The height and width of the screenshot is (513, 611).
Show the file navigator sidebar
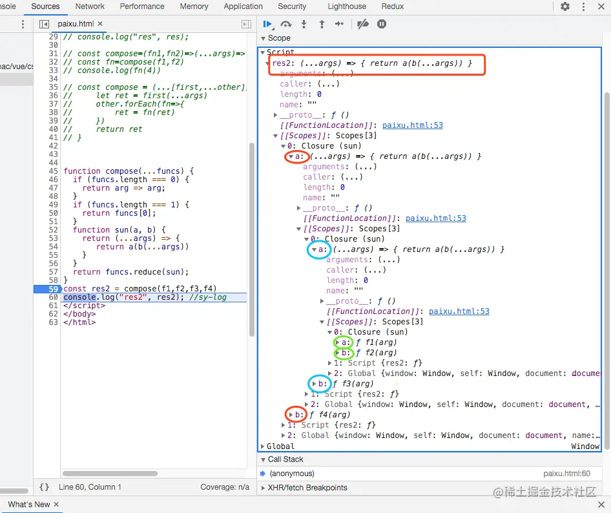[x=44, y=24]
